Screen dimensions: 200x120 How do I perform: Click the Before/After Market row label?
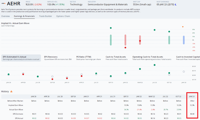tap(15, 101)
